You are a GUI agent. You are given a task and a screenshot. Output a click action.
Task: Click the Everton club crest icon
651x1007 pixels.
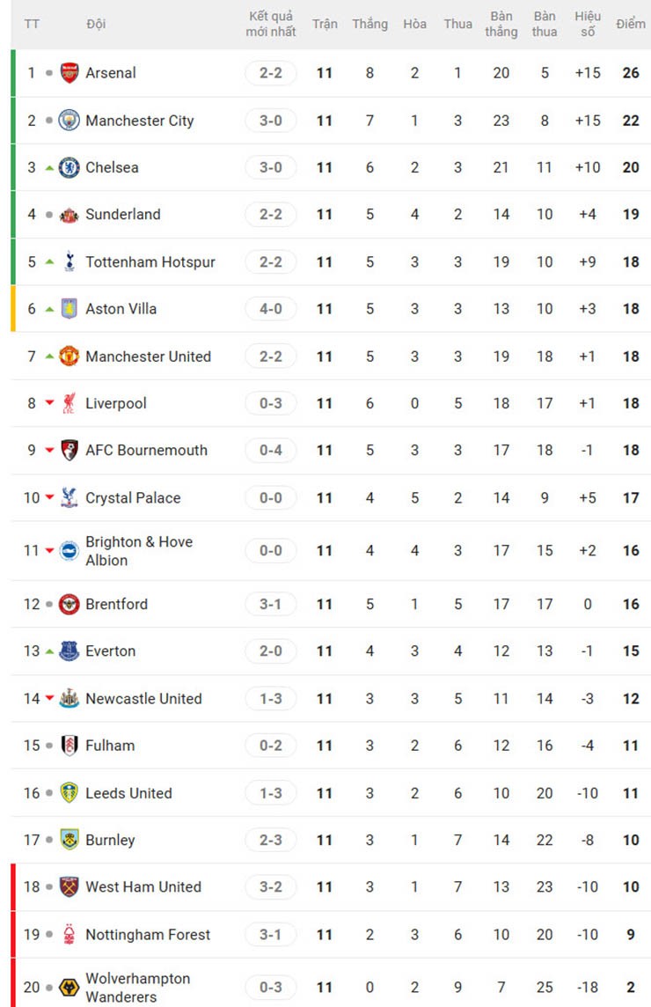pos(69,651)
